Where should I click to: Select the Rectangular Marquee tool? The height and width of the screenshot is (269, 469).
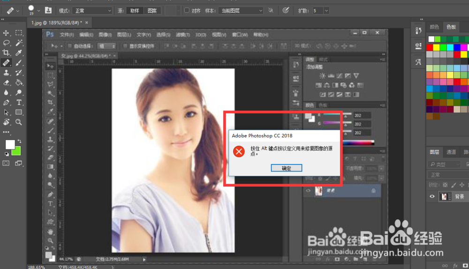coord(19,33)
